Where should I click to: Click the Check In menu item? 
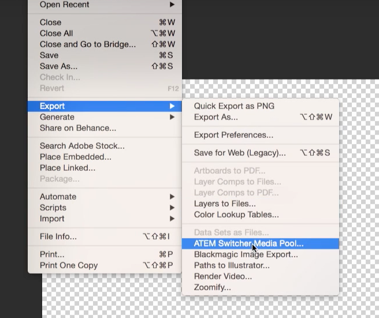pos(105,77)
